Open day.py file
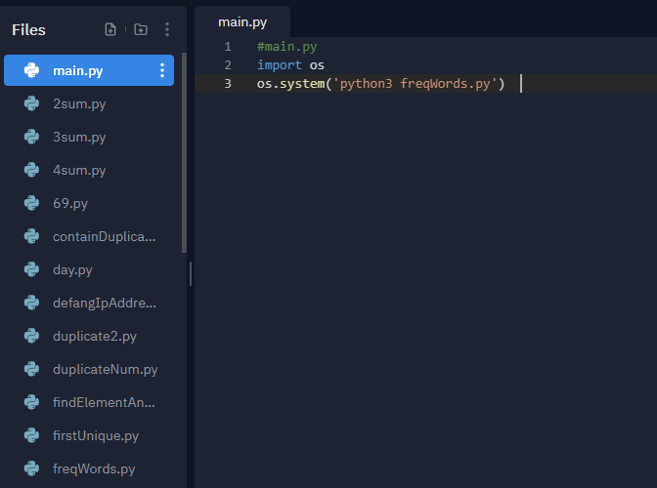The height and width of the screenshot is (488, 657). [x=89, y=269]
